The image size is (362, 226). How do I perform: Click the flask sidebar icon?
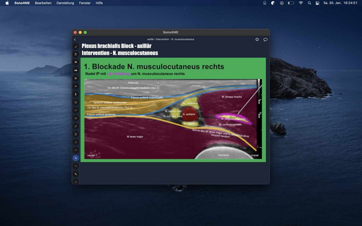76,142
